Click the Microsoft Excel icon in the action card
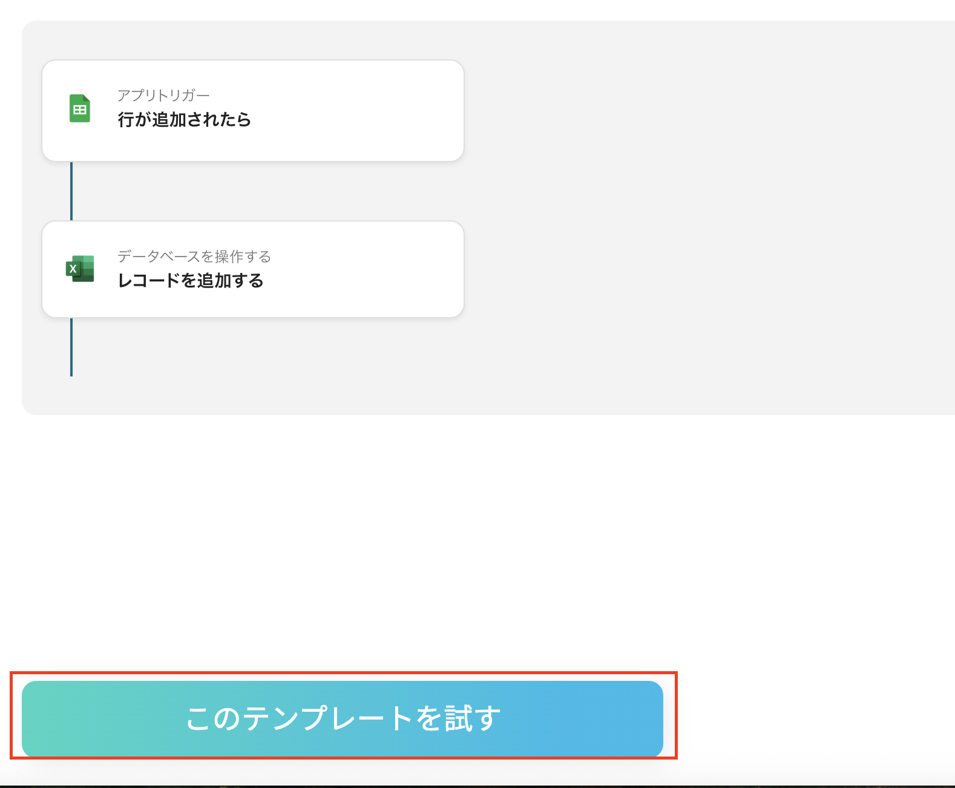Image resolution: width=955 pixels, height=788 pixels. (x=80, y=269)
